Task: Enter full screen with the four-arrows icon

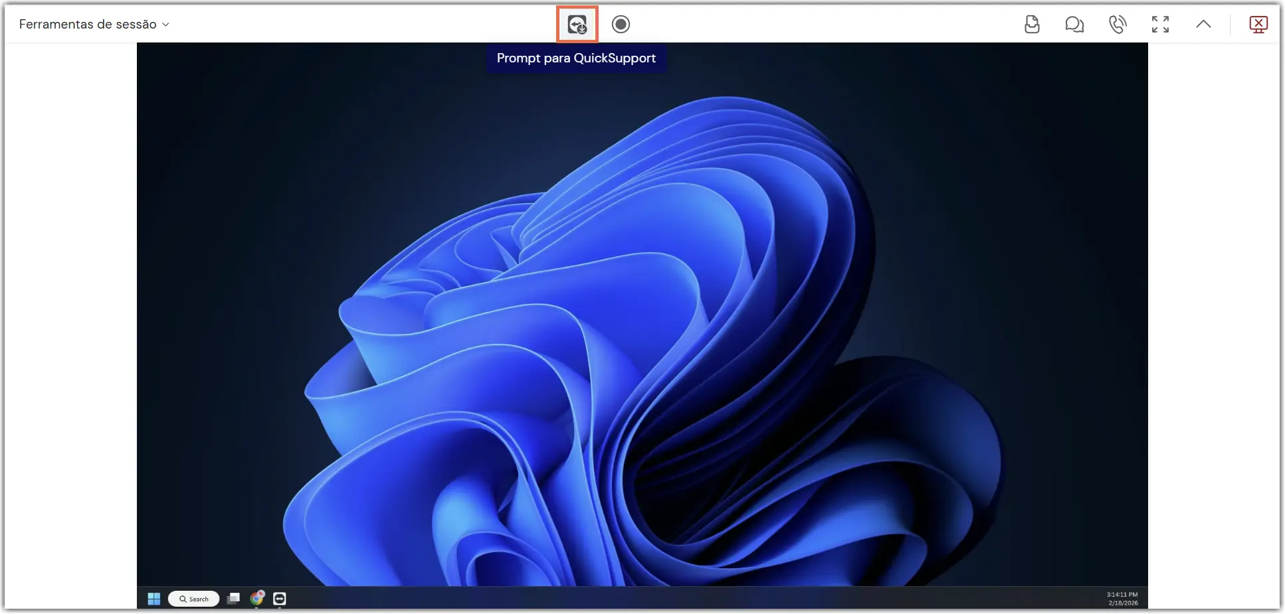Action: point(1160,25)
